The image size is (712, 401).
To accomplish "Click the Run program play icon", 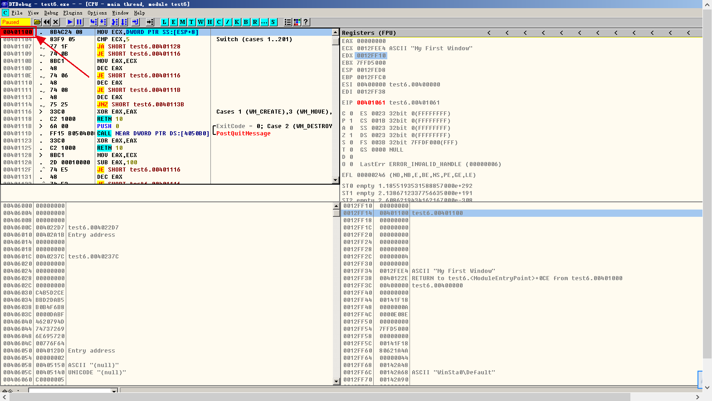I will (x=70, y=22).
